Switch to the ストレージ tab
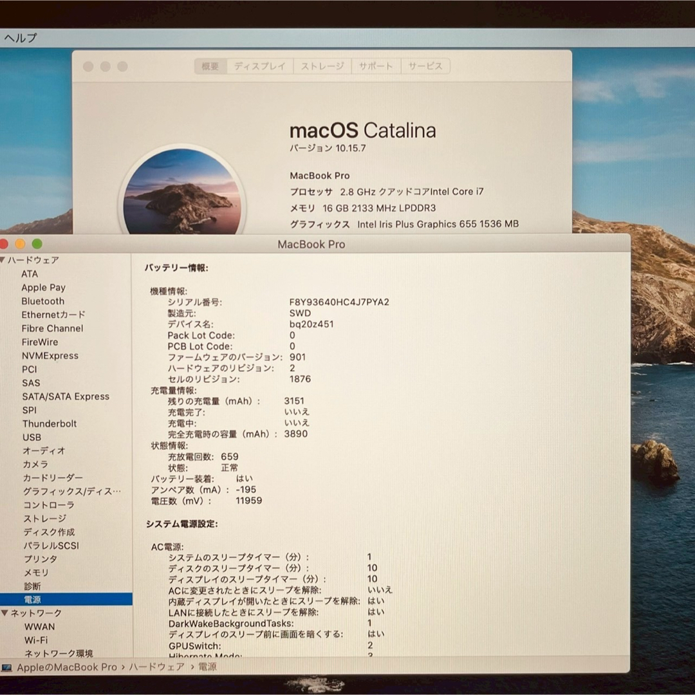 tap(322, 66)
